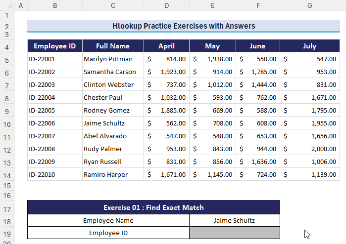Select Ramiro Harper's April amount cell
This screenshot has height=244, width=346.
tap(166, 175)
